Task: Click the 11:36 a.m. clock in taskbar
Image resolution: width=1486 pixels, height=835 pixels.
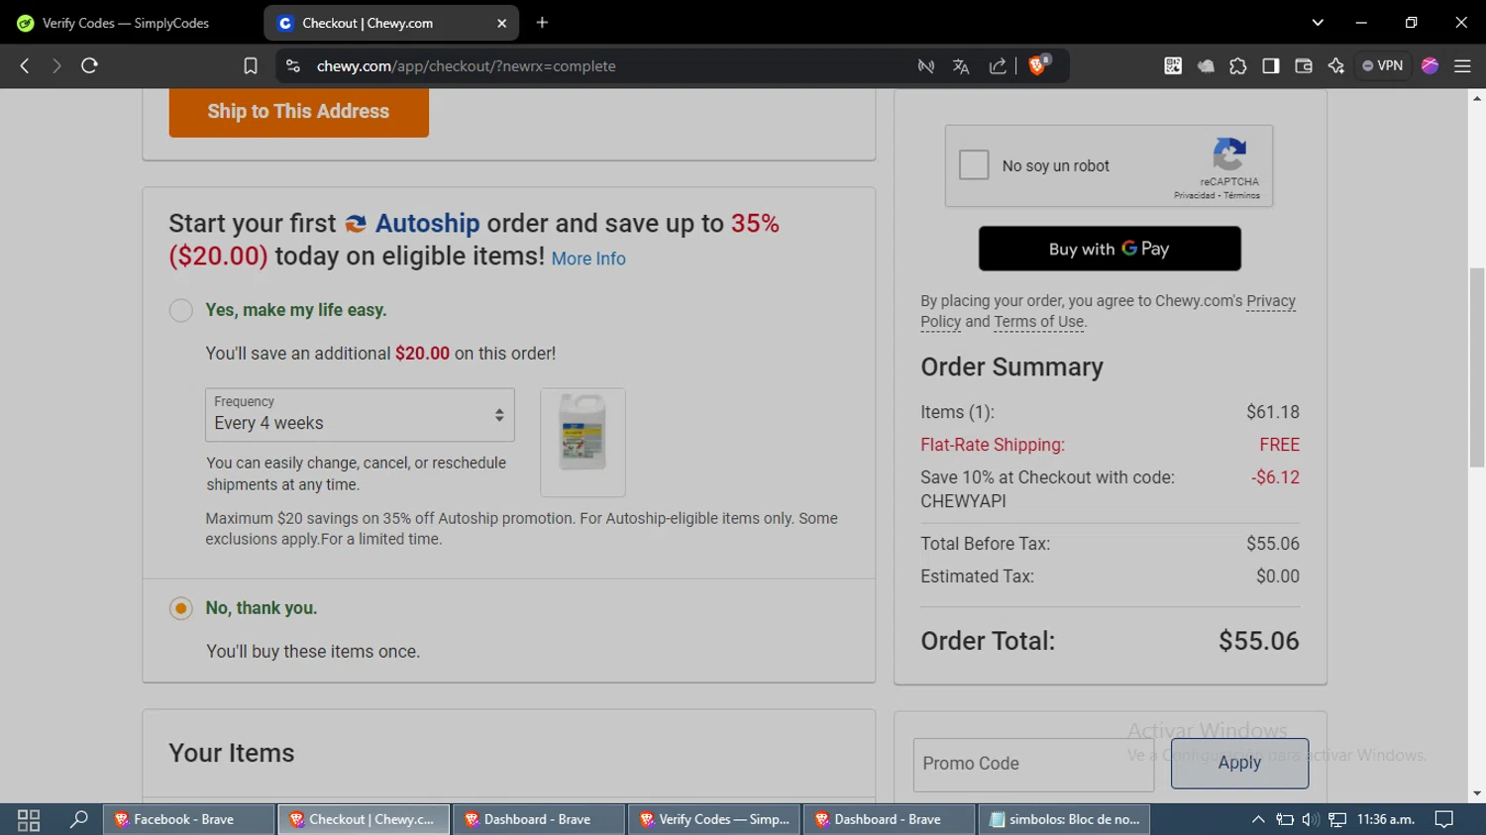Action: [x=1386, y=820]
